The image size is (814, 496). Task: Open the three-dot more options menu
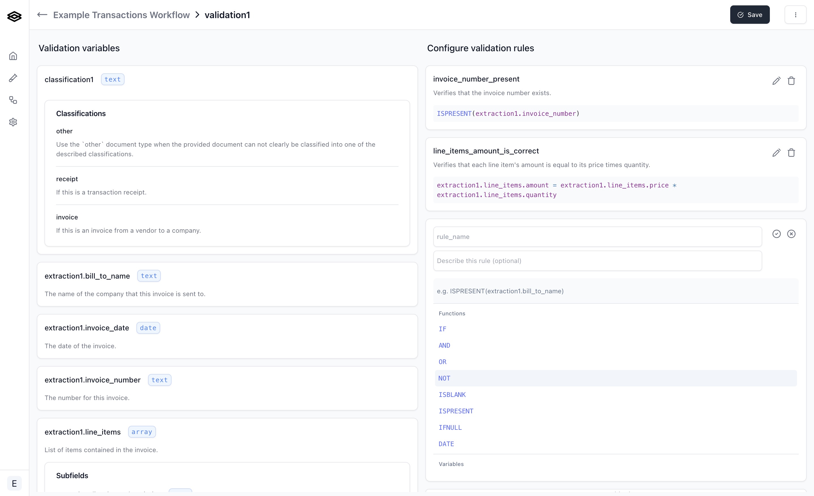[x=796, y=15]
